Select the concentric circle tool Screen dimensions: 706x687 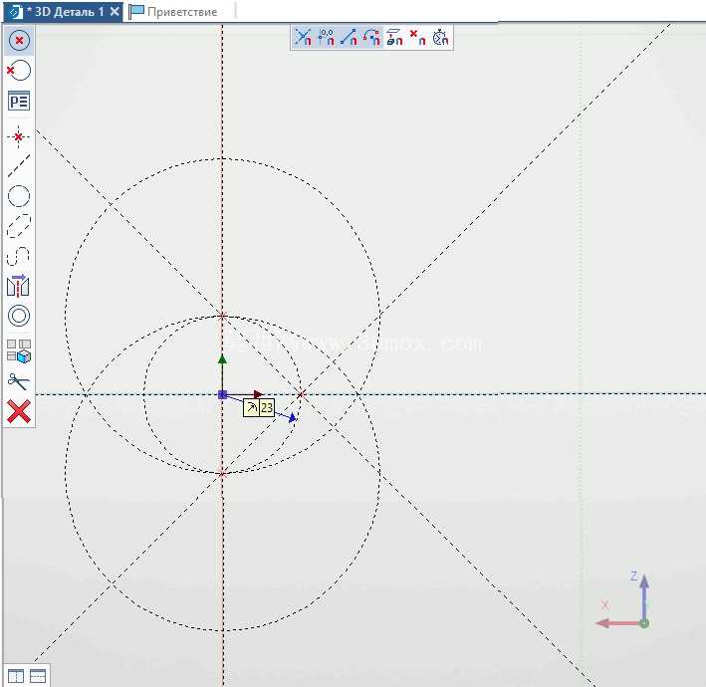point(19,316)
